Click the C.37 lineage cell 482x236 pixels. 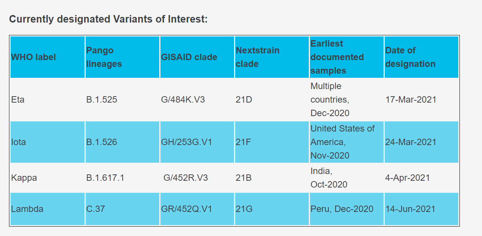pos(95,209)
